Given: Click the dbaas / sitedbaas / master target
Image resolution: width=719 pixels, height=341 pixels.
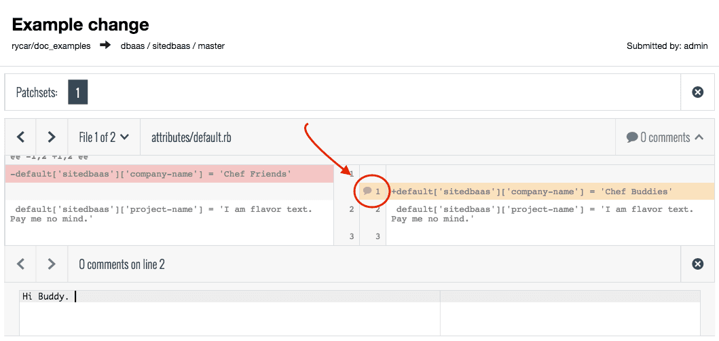Looking at the screenshot, I should point(172,46).
